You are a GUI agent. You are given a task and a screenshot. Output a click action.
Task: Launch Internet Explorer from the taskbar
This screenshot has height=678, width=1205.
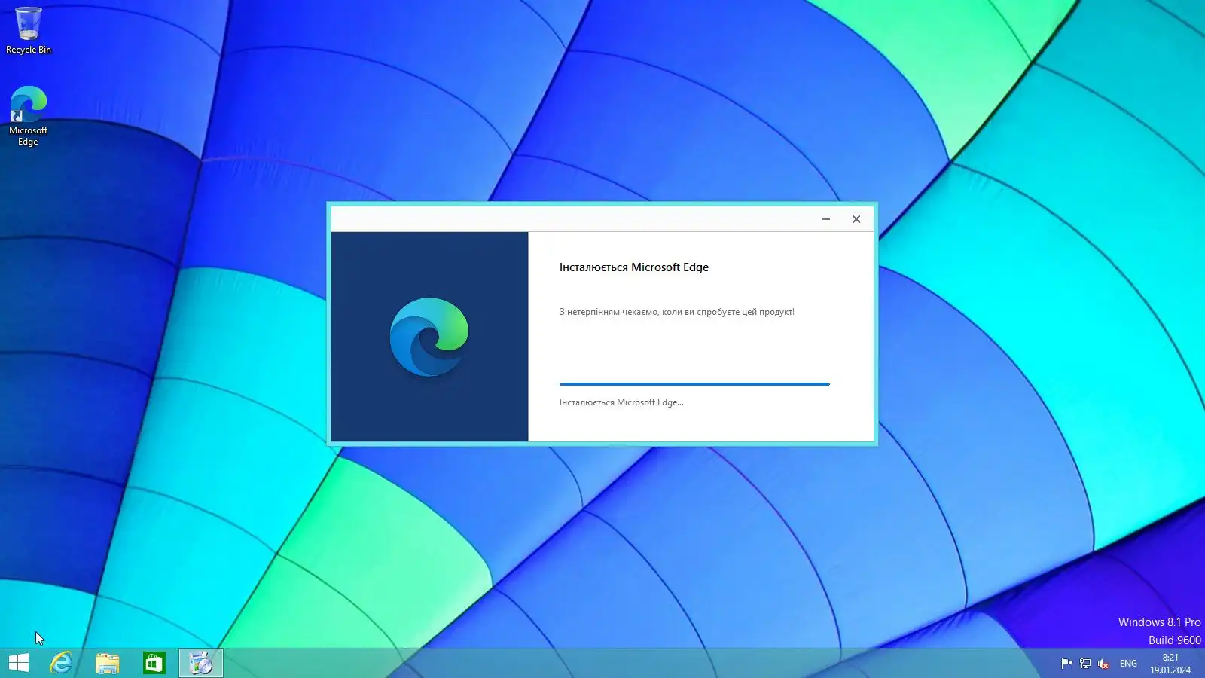[61, 663]
